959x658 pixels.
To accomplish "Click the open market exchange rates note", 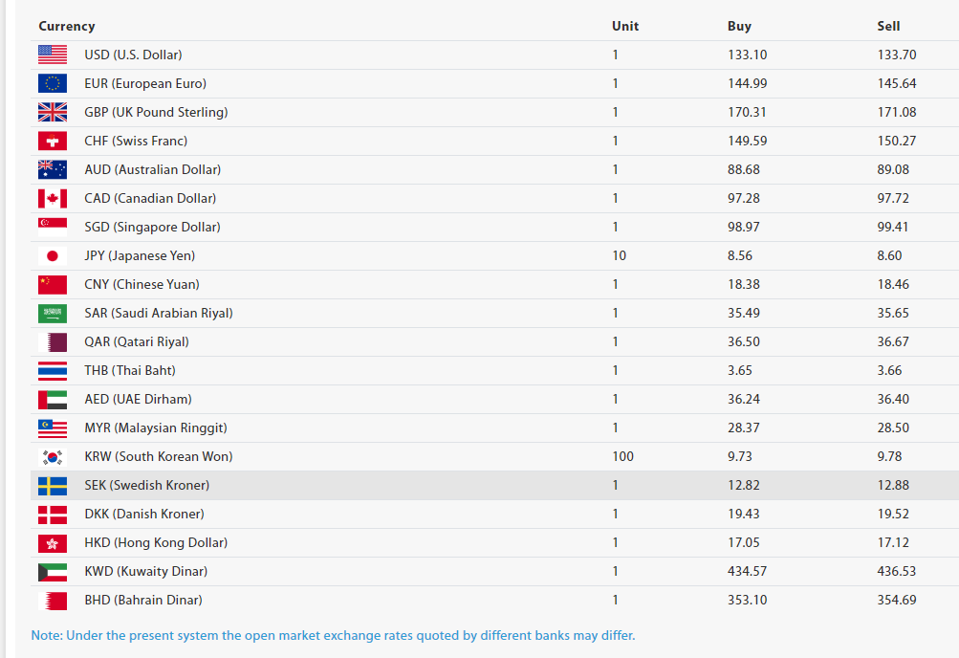I will (x=333, y=635).
